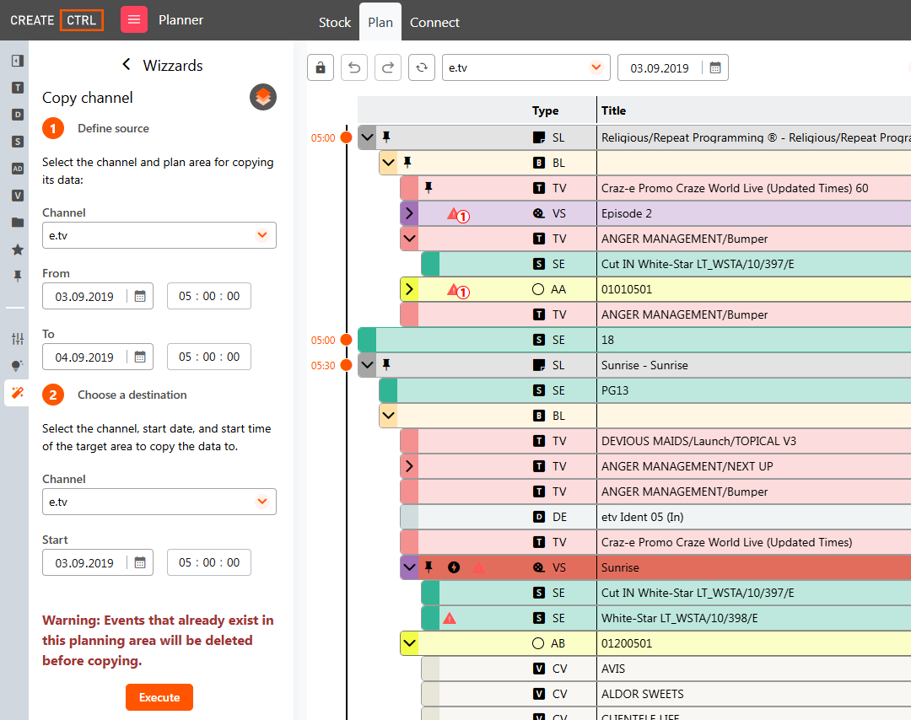Expand the 01010501 AA row

pyautogui.click(x=409, y=289)
